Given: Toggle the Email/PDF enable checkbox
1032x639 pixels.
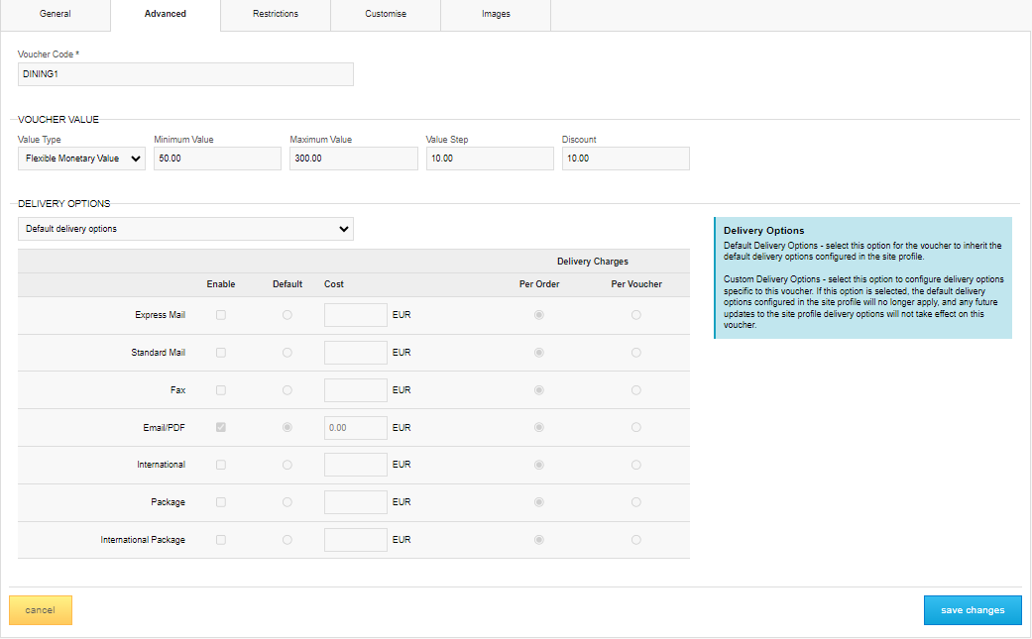Looking at the screenshot, I should [x=221, y=427].
